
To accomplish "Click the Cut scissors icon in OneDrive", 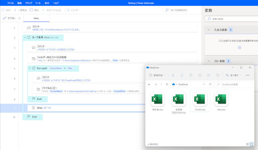I will 173,75.
